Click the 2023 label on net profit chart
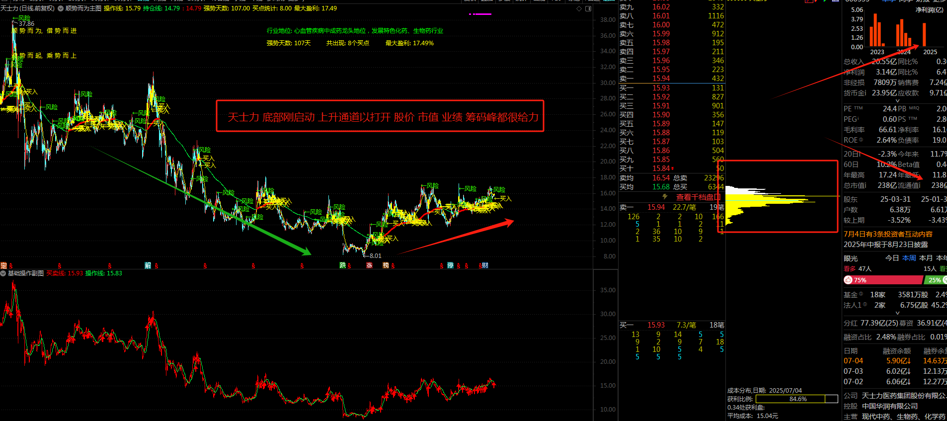Screen dimensions: 947x421 [x=877, y=52]
